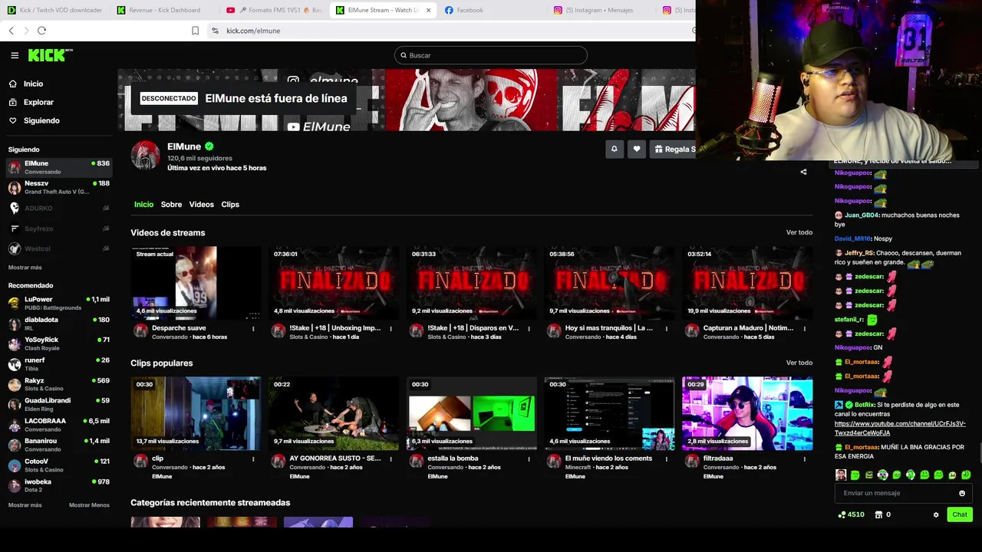Open chat settings gear
Screen dimensions: 982x552
[x=936, y=514]
